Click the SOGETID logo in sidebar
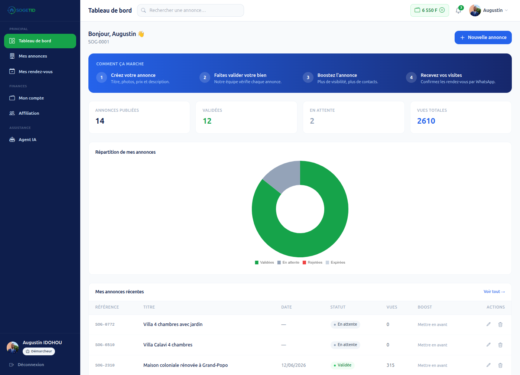Image resolution: width=520 pixels, height=375 pixels. point(22,10)
